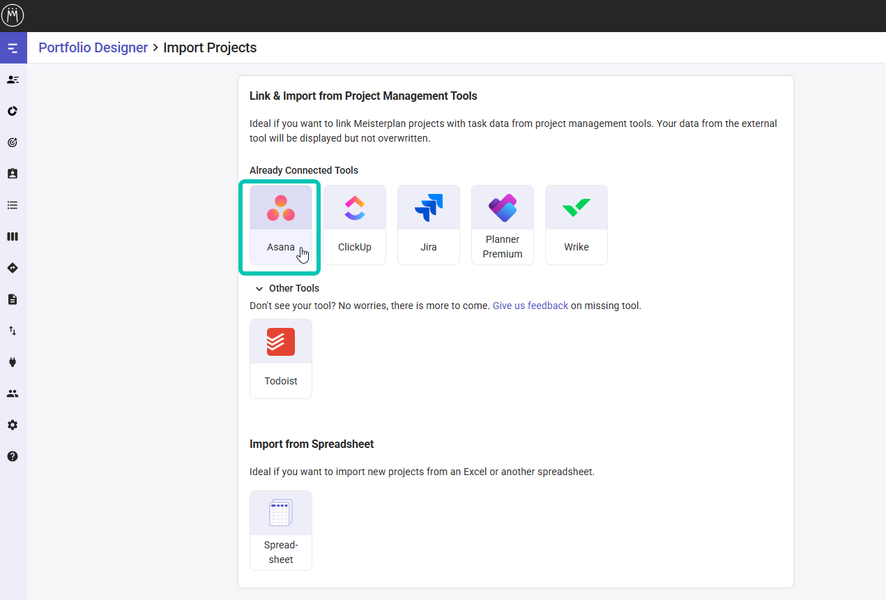Screen dimensions: 886x600
Task: Open the question mark help icon
Action: point(13,456)
